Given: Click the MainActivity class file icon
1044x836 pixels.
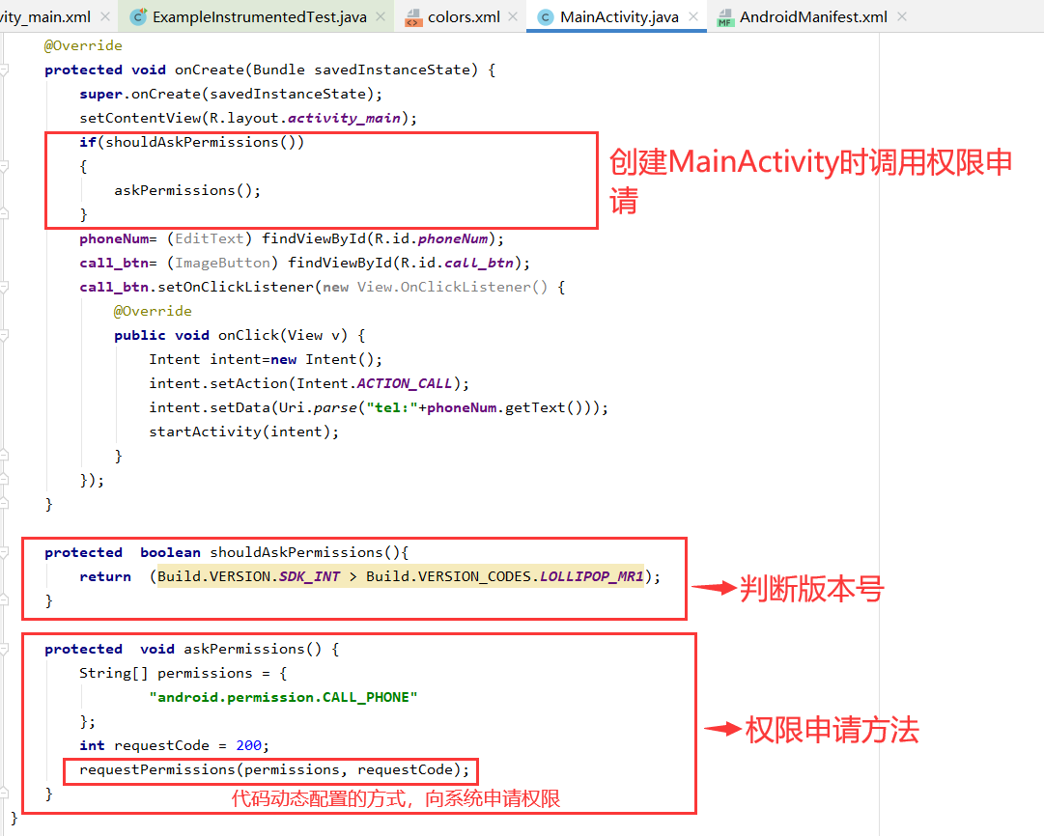Looking at the screenshot, I should [x=546, y=17].
